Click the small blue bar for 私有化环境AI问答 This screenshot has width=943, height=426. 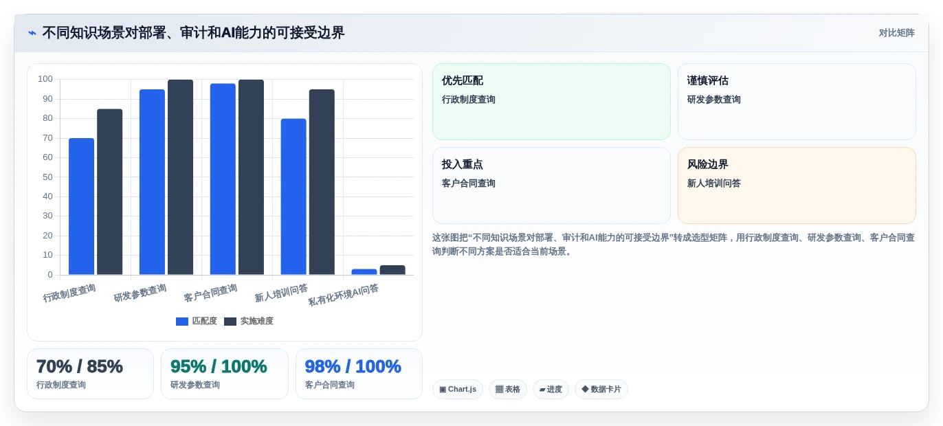point(364,272)
